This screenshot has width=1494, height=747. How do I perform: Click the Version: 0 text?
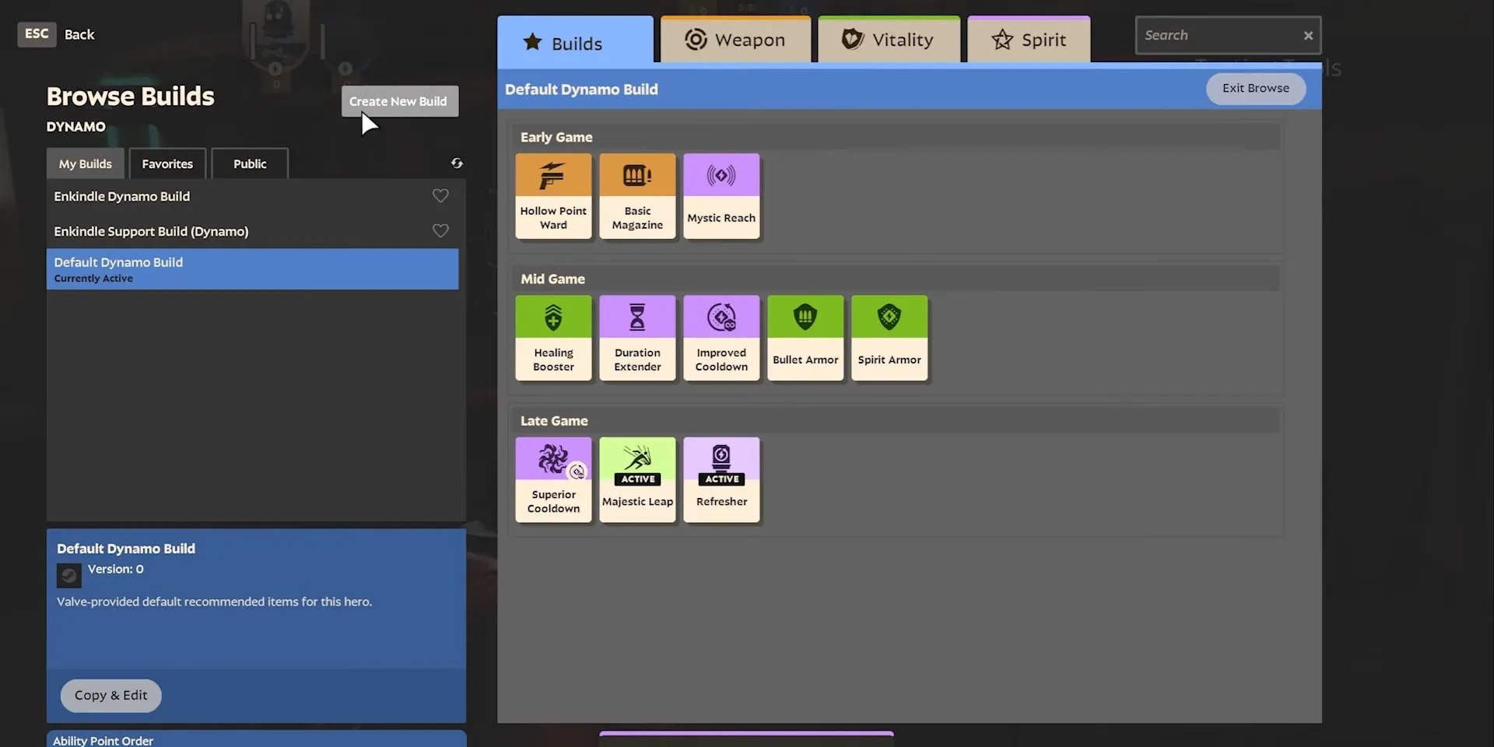(x=115, y=569)
